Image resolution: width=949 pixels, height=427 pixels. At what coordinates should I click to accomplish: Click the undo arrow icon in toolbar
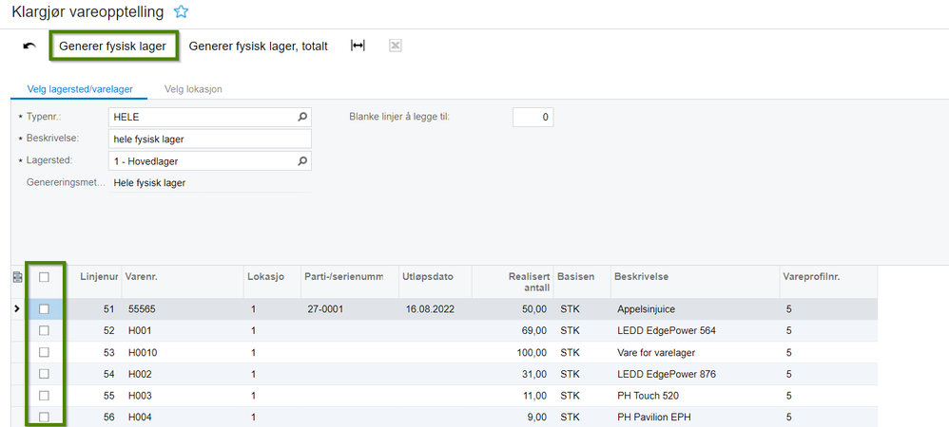tap(29, 46)
